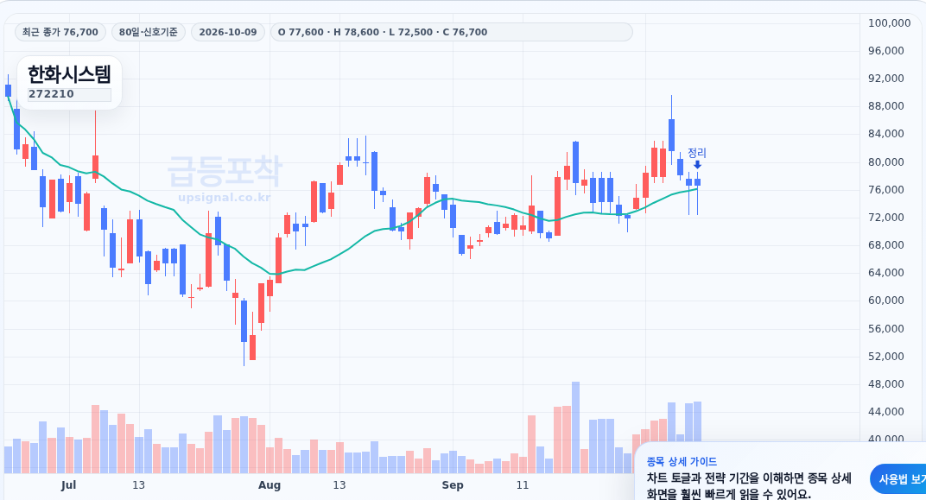Click the tallest volume bar in September
Image resolution: width=926 pixels, height=500 pixels.
[x=575, y=427]
